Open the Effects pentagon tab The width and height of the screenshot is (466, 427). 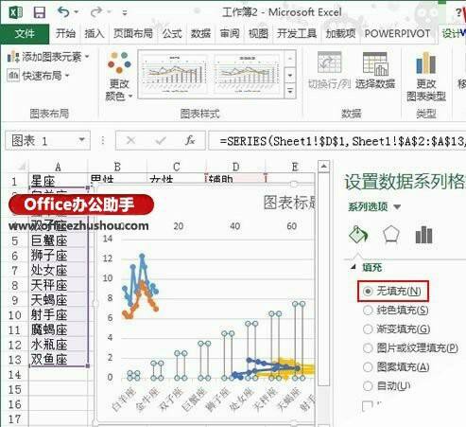click(x=391, y=235)
